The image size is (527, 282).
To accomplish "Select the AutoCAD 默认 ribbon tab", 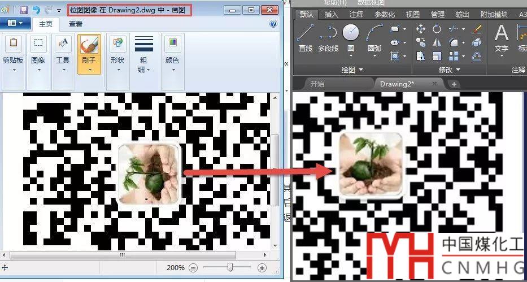I will point(307,15).
